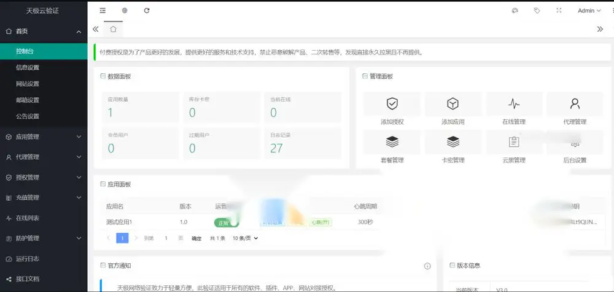Click the 代理管理 person icon

tap(575, 103)
